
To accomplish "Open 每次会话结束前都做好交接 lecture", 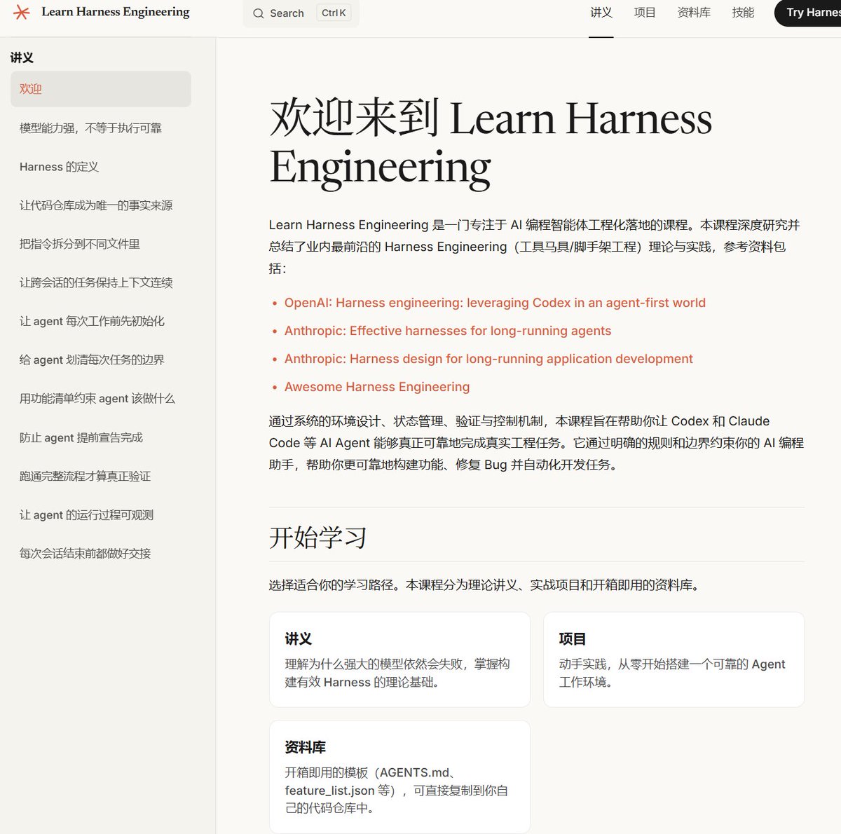I will point(85,553).
